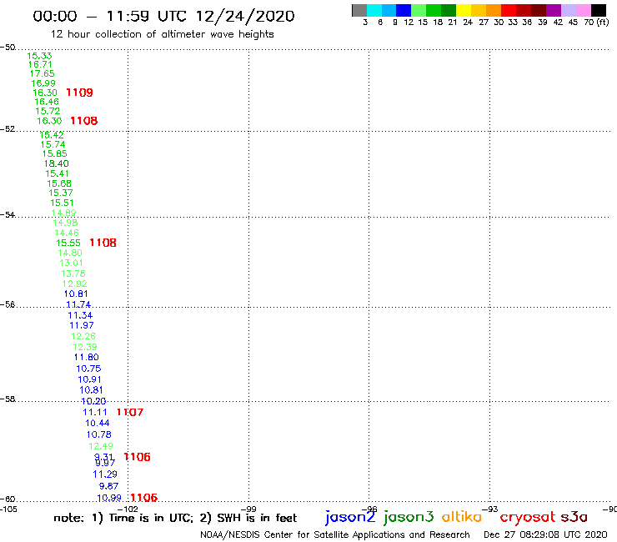Image resolution: width=617 pixels, height=542 pixels.
Task: Click the wave height value 15.51
Action: [62, 203]
